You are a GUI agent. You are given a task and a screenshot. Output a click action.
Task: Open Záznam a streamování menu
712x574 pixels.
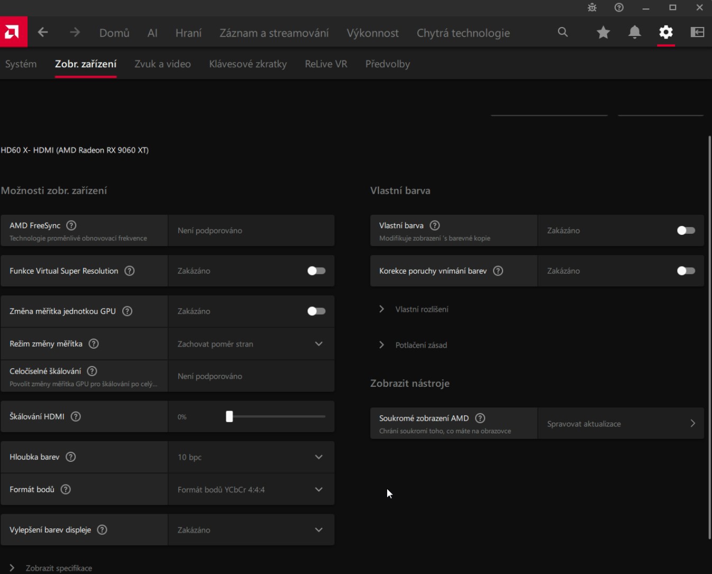point(274,33)
